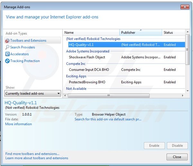
Task: Open 'Find more toolbars and extensions...' link
Action: tap(32, 154)
